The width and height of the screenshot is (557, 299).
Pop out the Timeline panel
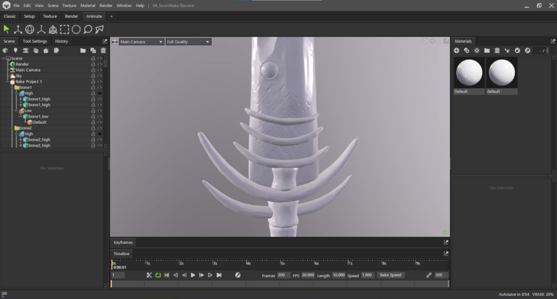(446, 253)
